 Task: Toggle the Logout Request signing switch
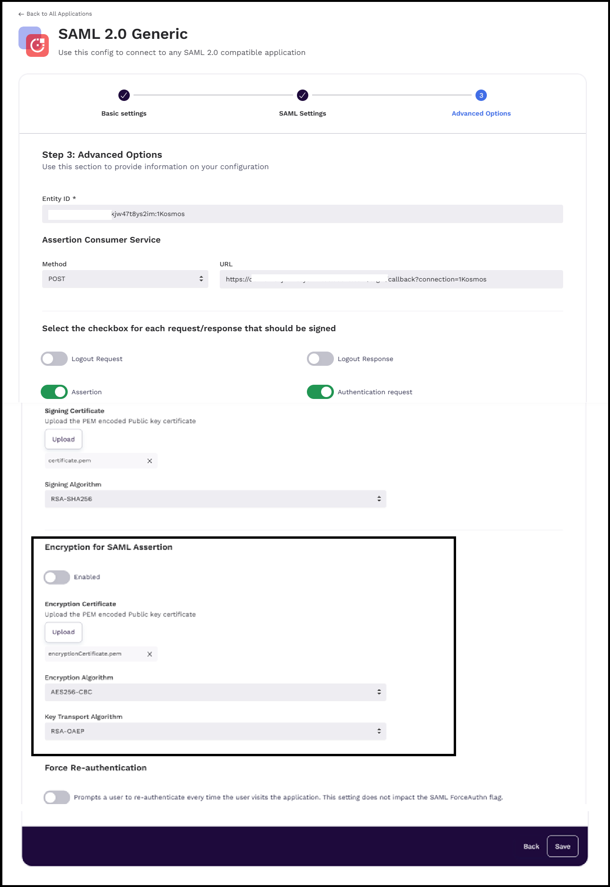coord(54,359)
